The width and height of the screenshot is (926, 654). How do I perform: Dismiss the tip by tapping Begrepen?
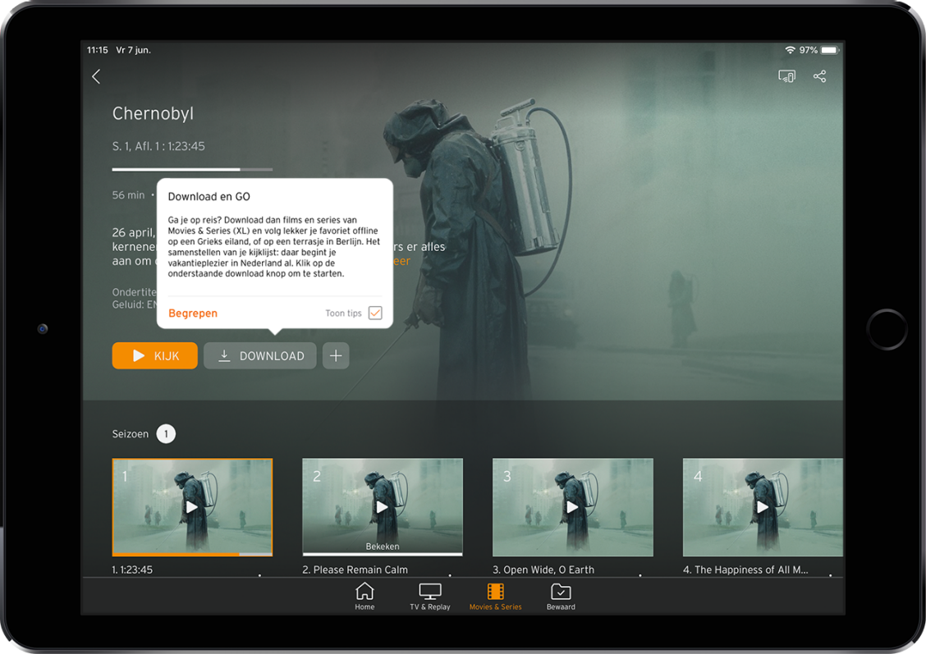click(193, 313)
